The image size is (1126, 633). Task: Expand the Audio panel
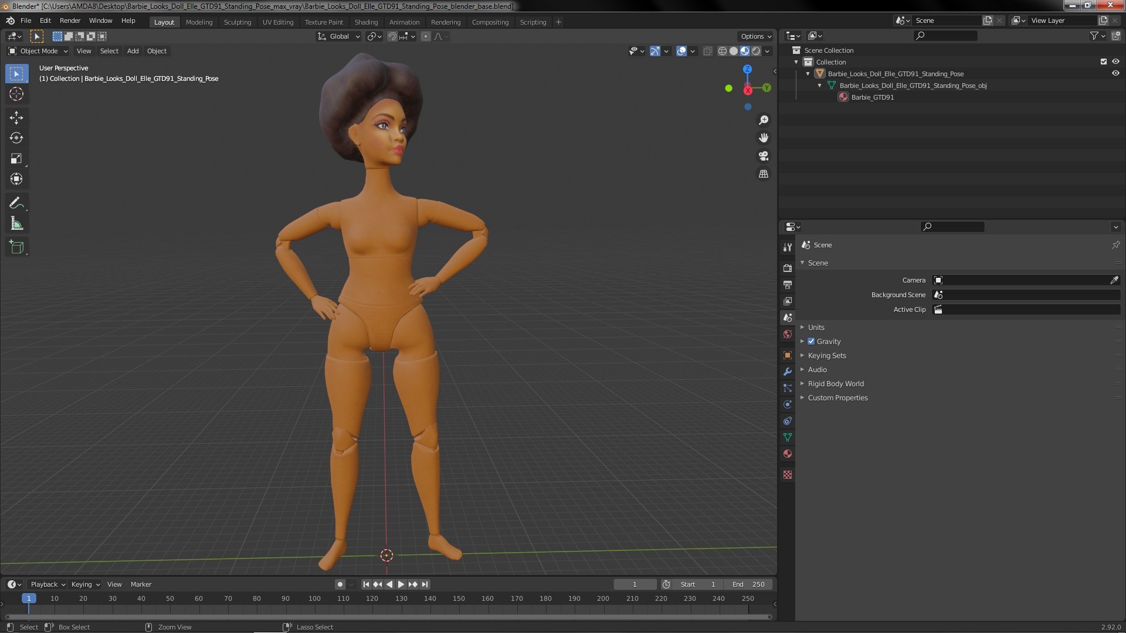817,369
